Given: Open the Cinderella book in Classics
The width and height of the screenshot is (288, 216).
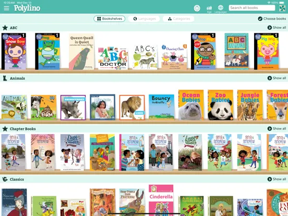Looking at the screenshot, I should click(161, 200).
